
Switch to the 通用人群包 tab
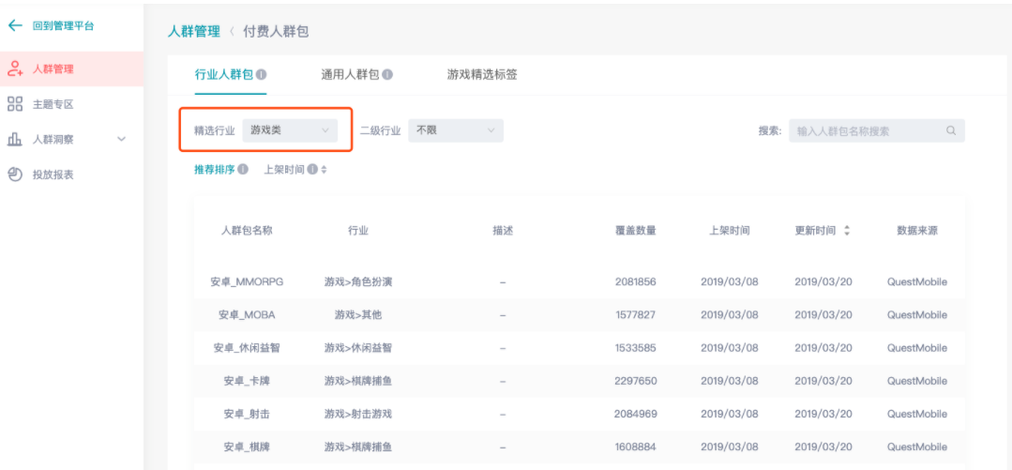(x=351, y=75)
